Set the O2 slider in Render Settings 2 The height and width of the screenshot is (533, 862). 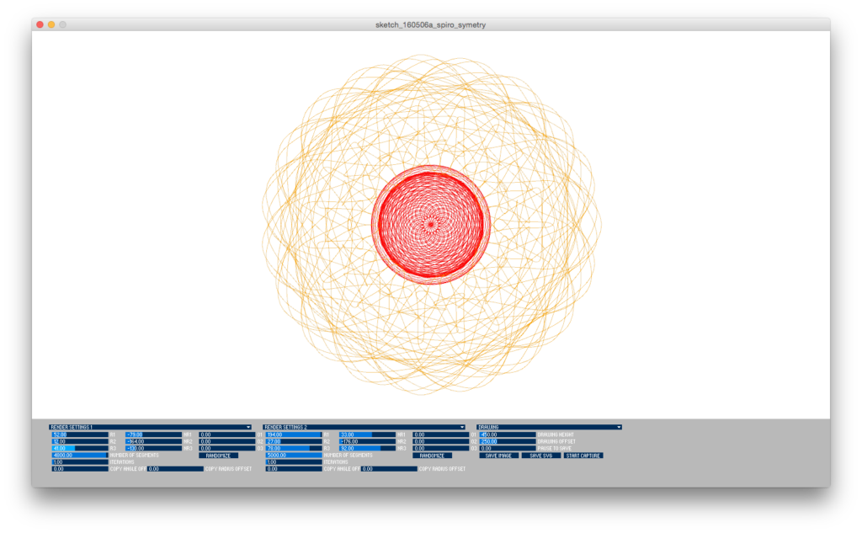441,442
